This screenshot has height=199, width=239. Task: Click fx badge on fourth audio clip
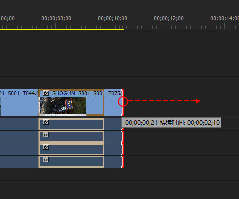click(46, 160)
